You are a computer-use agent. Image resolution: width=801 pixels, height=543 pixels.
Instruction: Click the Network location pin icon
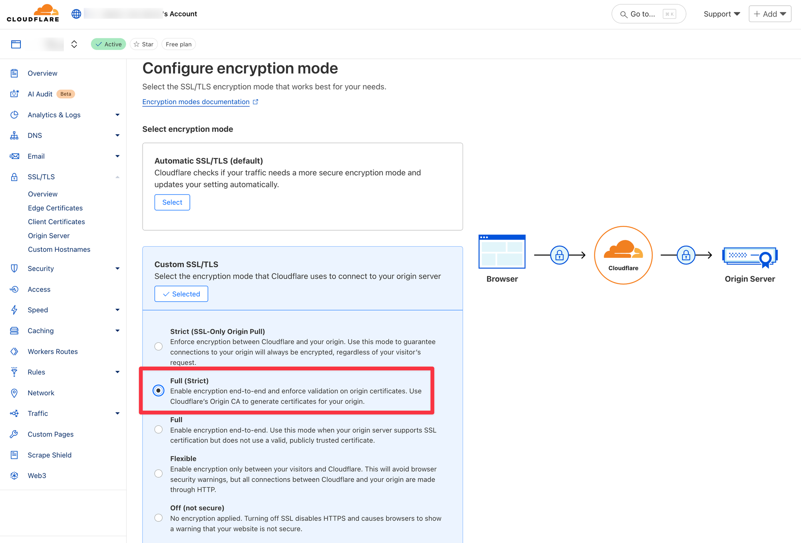coord(14,393)
